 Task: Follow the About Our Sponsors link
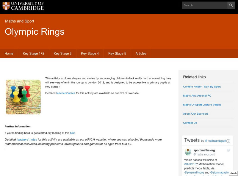coord(195,114)
